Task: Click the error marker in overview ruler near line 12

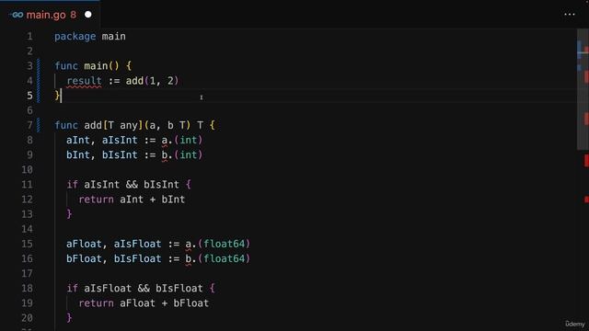Action: click(x=586, y=200)
